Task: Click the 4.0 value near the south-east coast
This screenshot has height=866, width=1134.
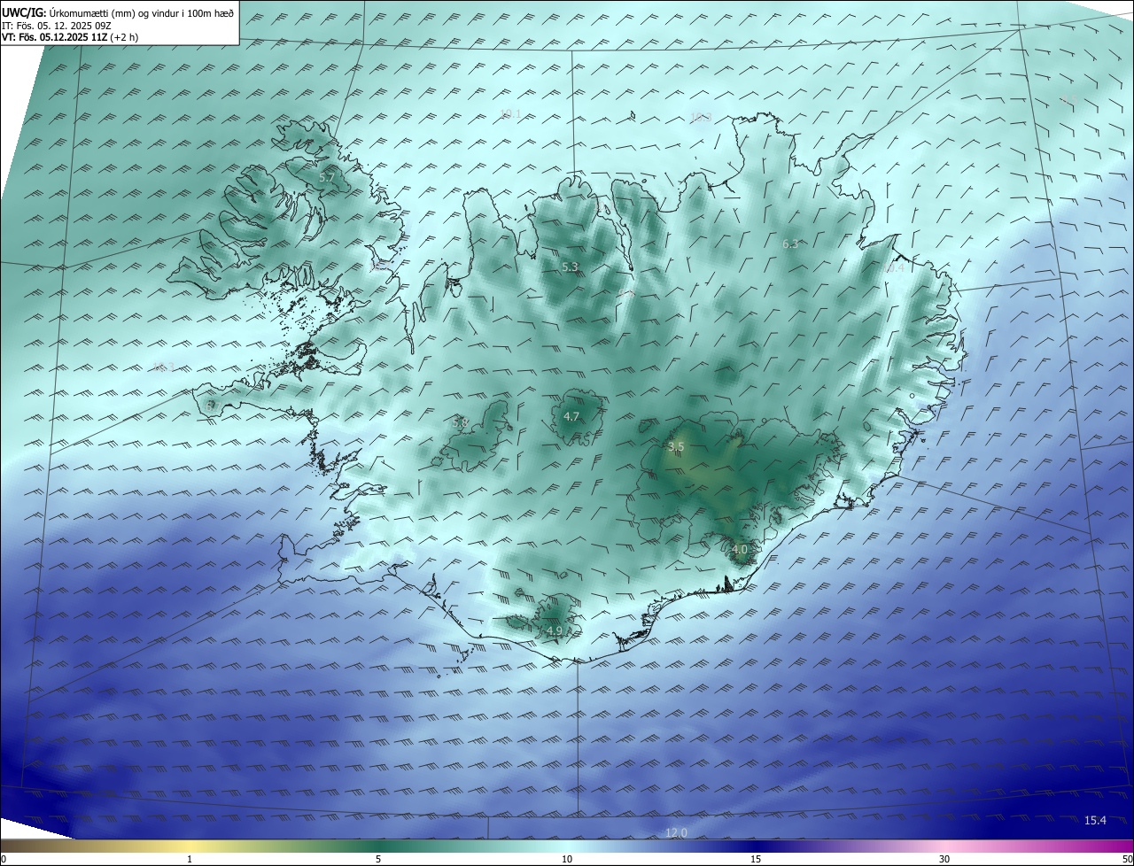Action: click(740, 550)
